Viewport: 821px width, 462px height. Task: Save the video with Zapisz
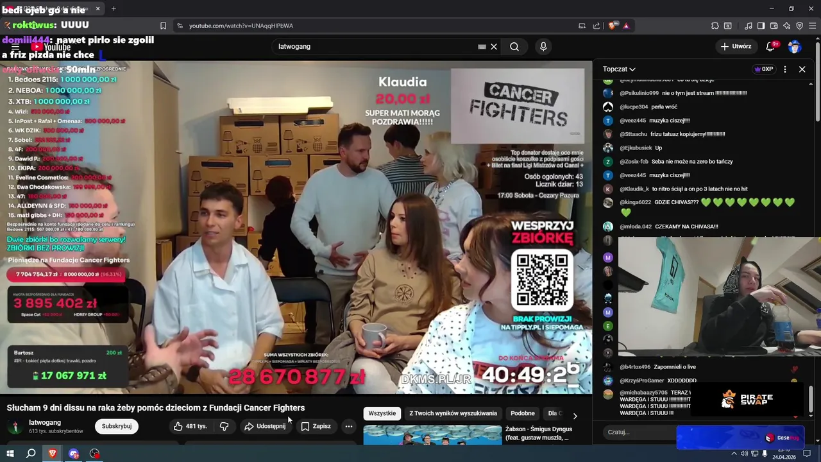[316, 426]
